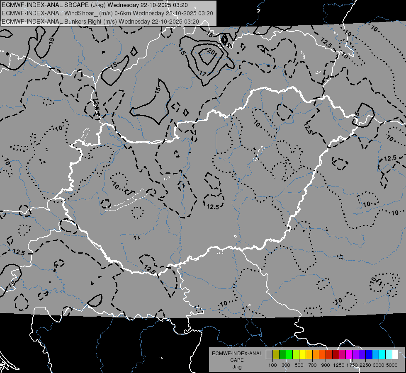Click the 1750 legend tick value
Image resolution: width=406 pixels, height=373 pixels.
pos(352,365)
